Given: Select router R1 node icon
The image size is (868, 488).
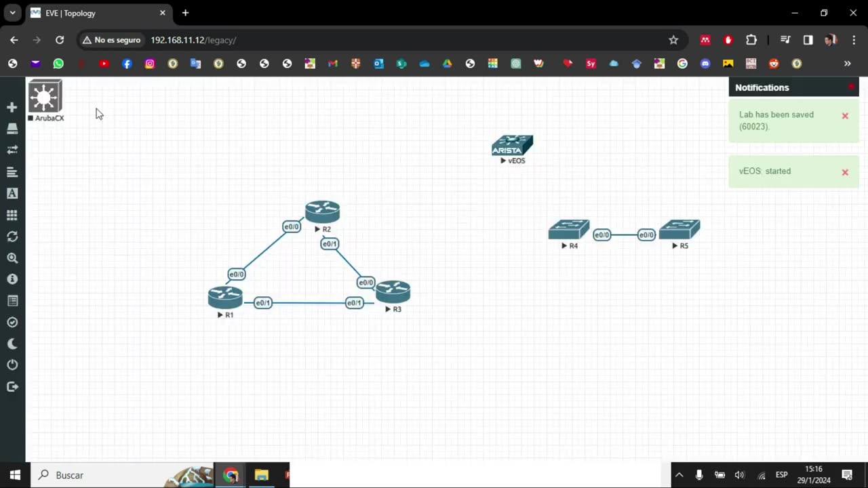Looking at the screenshot, I should [x=225, y=298].
